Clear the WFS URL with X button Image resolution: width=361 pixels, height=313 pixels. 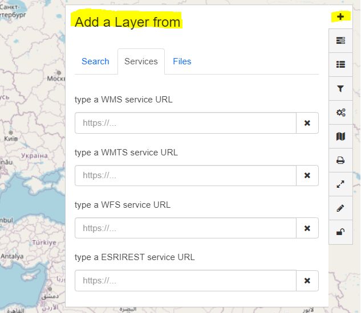pos(307,228)
